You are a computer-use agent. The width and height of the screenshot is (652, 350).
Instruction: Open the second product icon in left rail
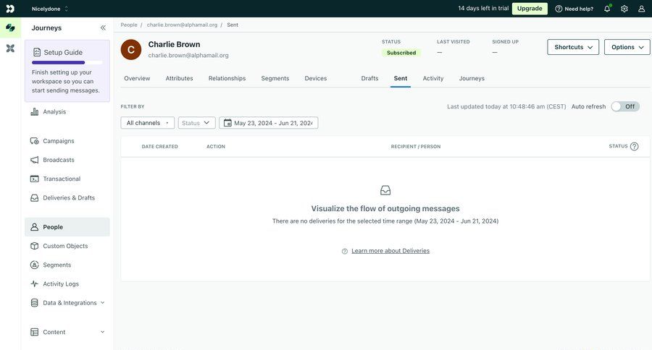pos(10,48)
